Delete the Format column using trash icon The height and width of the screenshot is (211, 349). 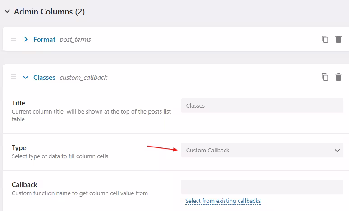[339, 39]
